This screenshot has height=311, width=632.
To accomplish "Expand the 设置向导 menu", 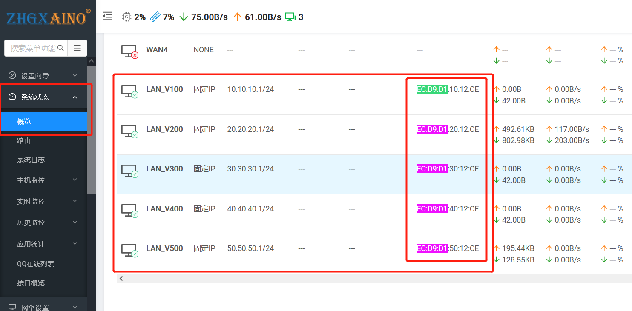I will tap(43, 76).
